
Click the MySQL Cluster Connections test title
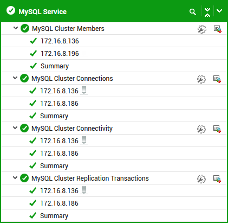coord(72,79)
